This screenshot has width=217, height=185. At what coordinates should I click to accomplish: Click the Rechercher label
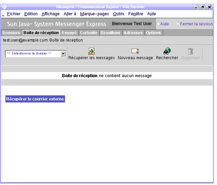167,58
